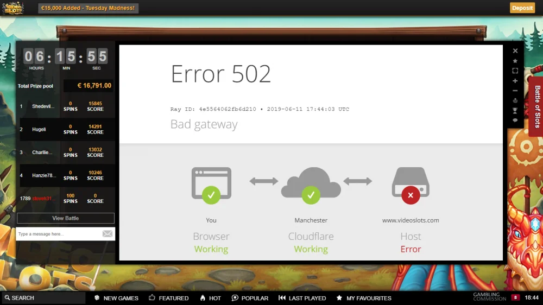Zoom in with the plus icon

pos(515,81)
